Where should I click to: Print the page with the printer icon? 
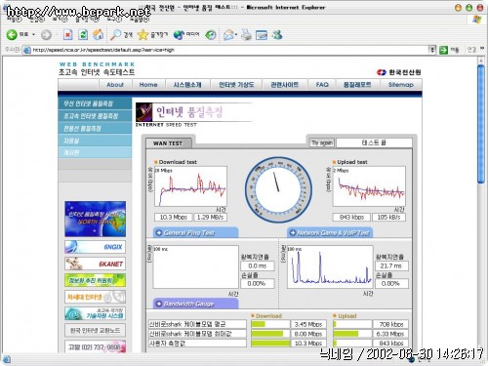(x=246, y=35)
